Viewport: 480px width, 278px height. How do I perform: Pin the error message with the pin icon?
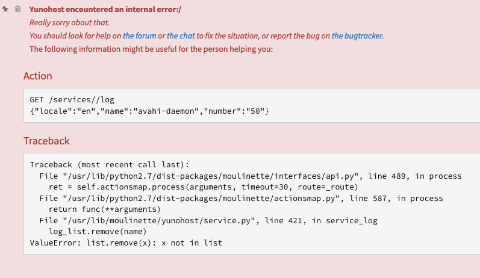coord(5,9)
